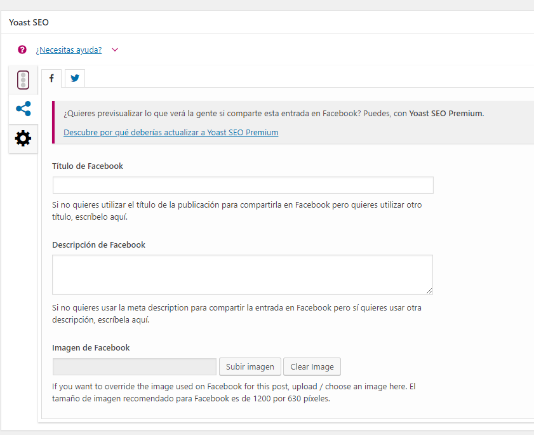534x435 pixels.
Task: Click the Descripción de Facebook label
Action: [x=99, y=245]
